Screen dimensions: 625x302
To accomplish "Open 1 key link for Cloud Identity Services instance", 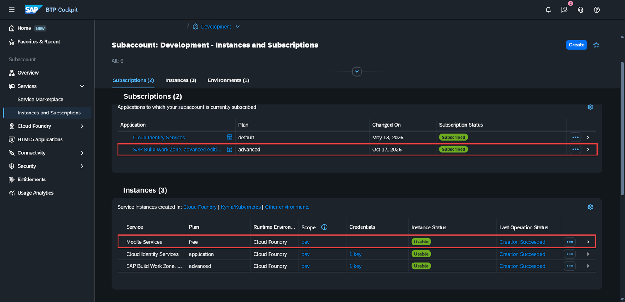I will [355, 254].
